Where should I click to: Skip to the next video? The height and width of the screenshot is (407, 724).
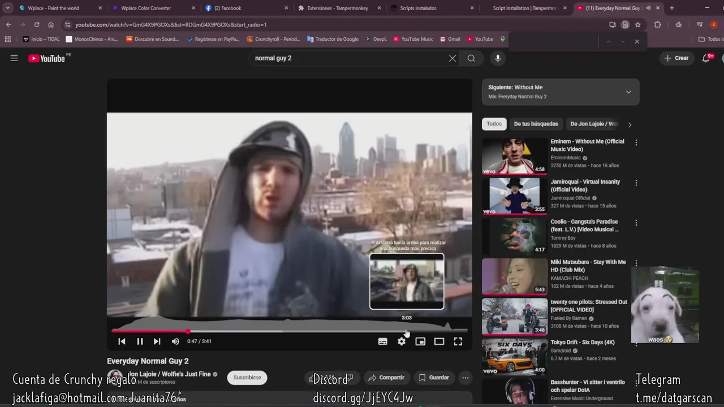pyautogui.click(x=157, y=341)
